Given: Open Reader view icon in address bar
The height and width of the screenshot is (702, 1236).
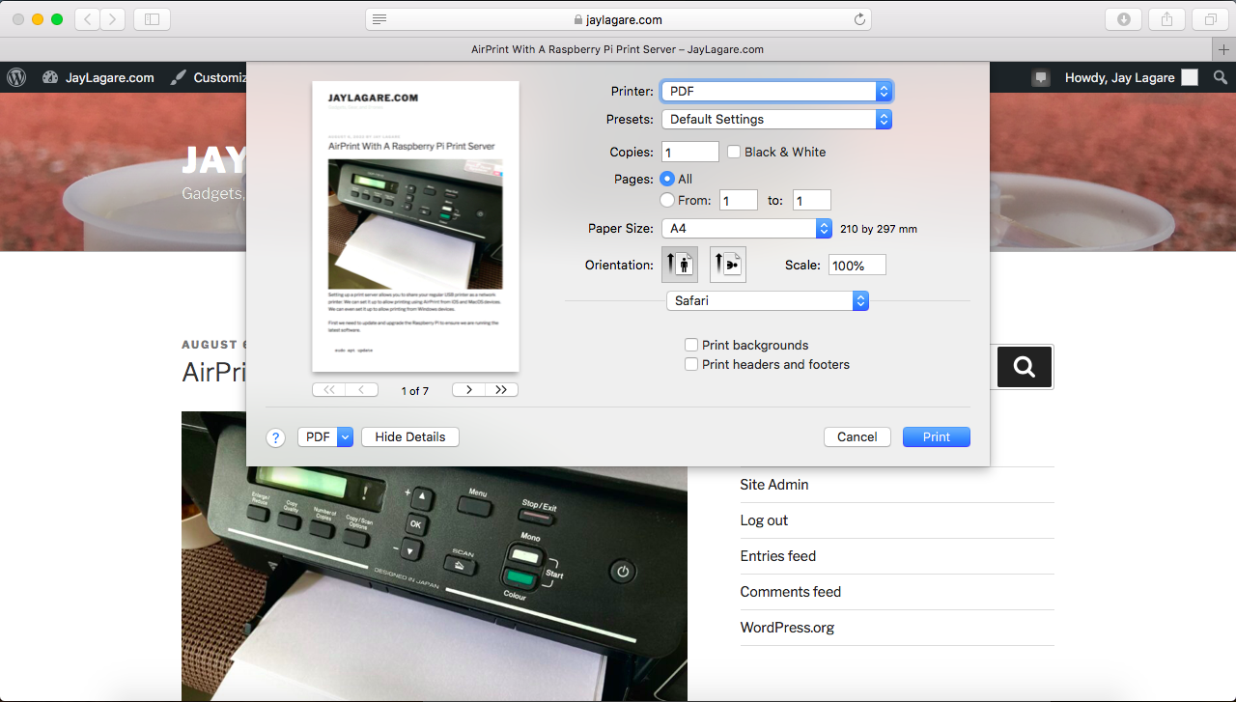Looking at the screenshot, I should coord(379,19).
